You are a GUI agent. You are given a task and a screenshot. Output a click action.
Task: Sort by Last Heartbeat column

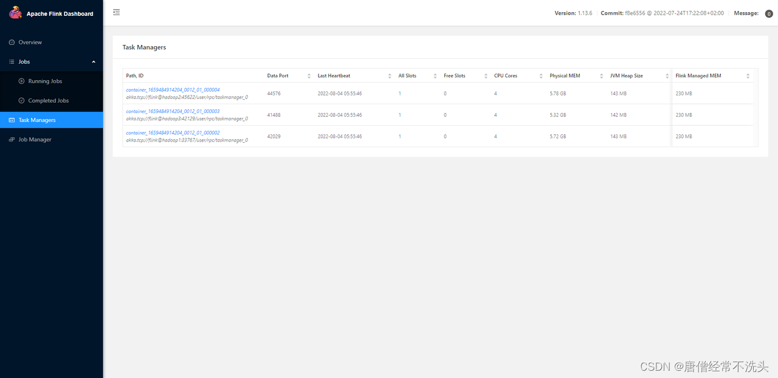click(x=390, y=76)
